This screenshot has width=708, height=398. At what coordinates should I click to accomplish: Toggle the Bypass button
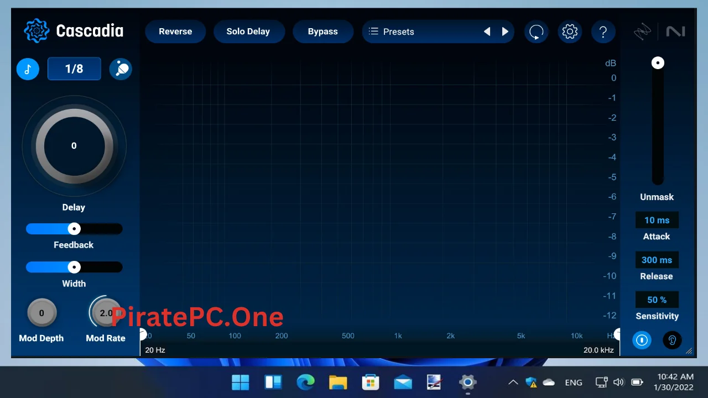(323, 32)
